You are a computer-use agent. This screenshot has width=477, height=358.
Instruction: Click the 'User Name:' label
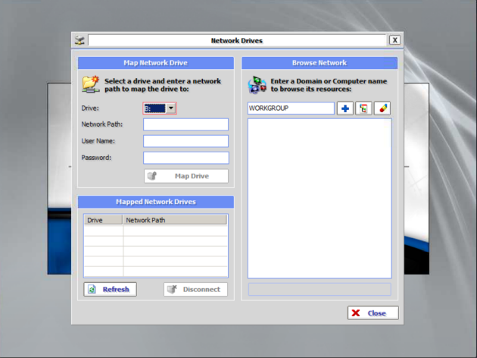(x=98, y=141)
